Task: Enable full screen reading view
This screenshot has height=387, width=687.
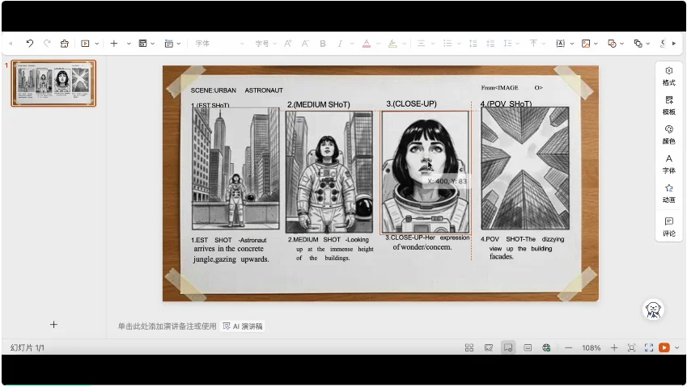Action: pos(648,347)
